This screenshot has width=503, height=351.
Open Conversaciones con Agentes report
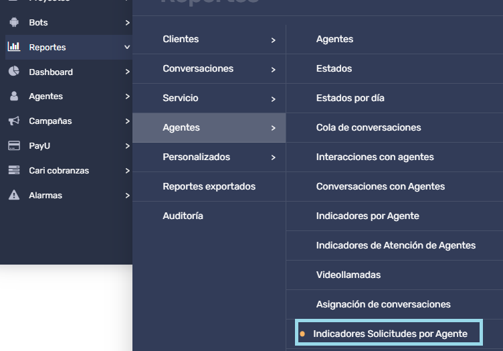(394, 187)
